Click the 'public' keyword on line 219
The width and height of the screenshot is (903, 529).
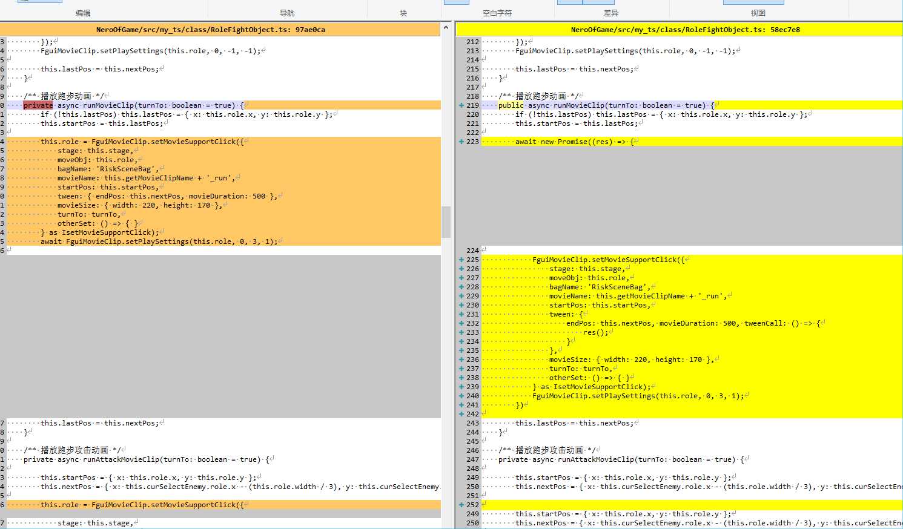(511, 105)
